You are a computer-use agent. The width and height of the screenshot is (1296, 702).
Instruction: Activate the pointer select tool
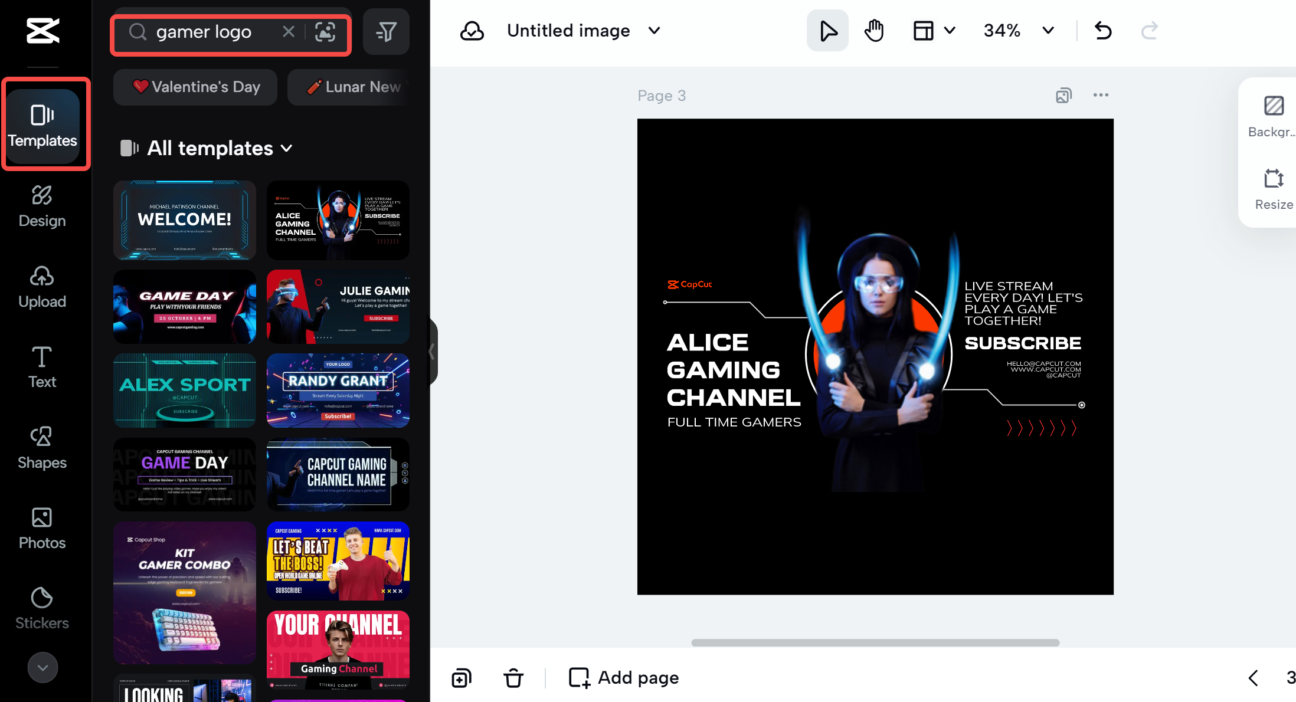tap(827, 31)
